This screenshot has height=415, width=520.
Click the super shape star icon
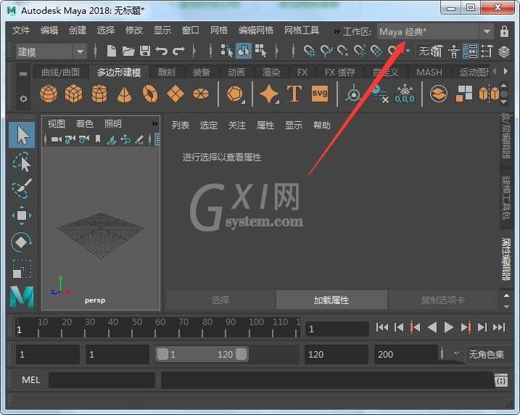point(268,94)
